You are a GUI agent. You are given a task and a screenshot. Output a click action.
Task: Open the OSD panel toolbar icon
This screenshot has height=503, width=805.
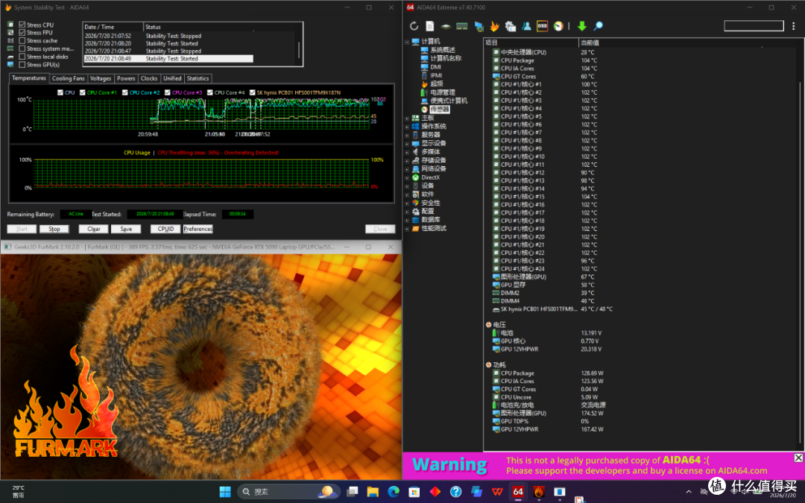tap(542, 26)
